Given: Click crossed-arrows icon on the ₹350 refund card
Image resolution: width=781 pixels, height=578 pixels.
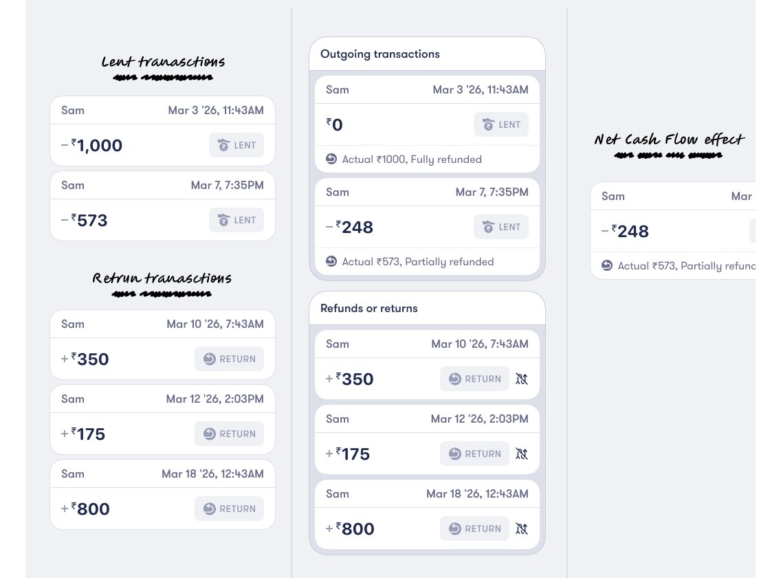Looking at the screenshot, I should [x=522, y=379].
